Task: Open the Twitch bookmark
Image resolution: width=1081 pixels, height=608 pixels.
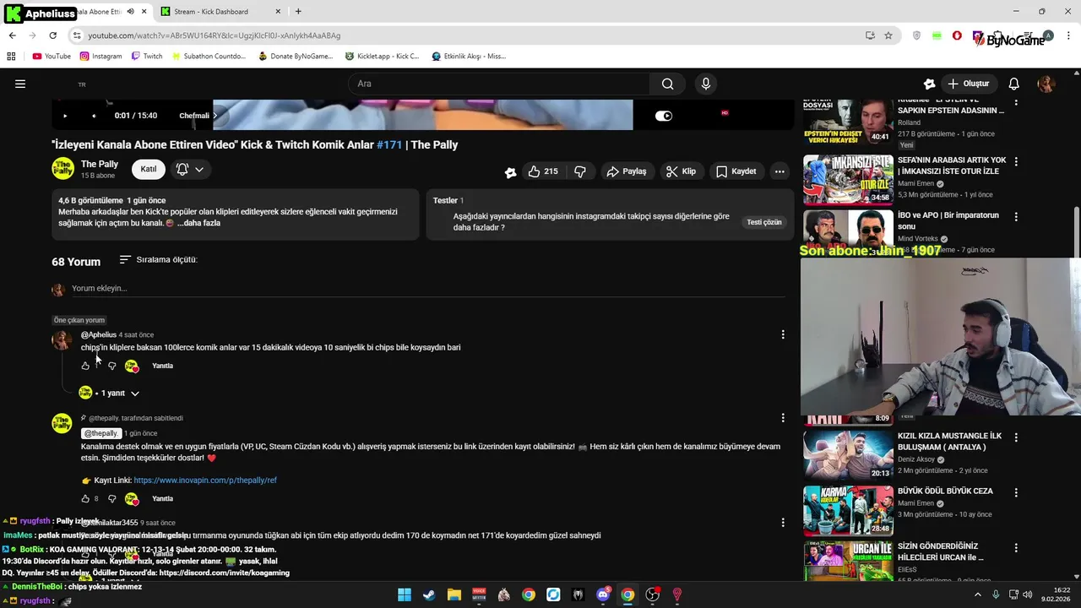Action: coord(147,57)
